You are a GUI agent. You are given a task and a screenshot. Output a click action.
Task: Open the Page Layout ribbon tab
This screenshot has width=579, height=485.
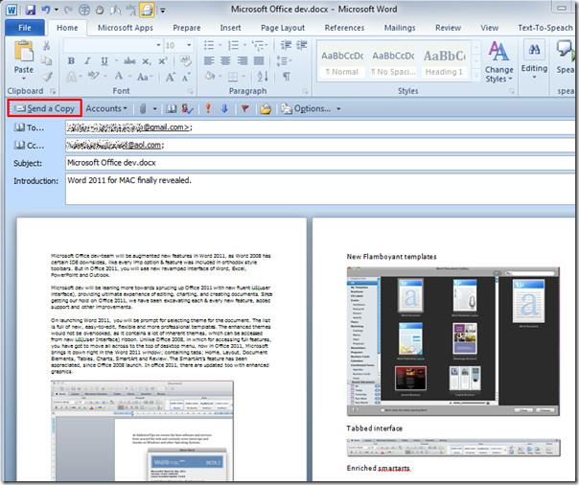pyautogui.click(x=282, y=28)
